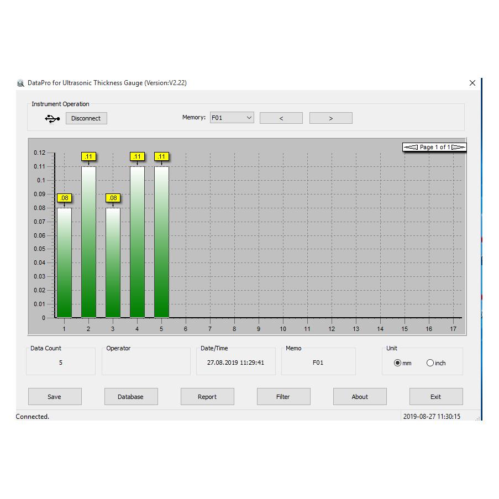499x499 pixels.
Task: Click the Memo value F01
Action: point(318,363)
